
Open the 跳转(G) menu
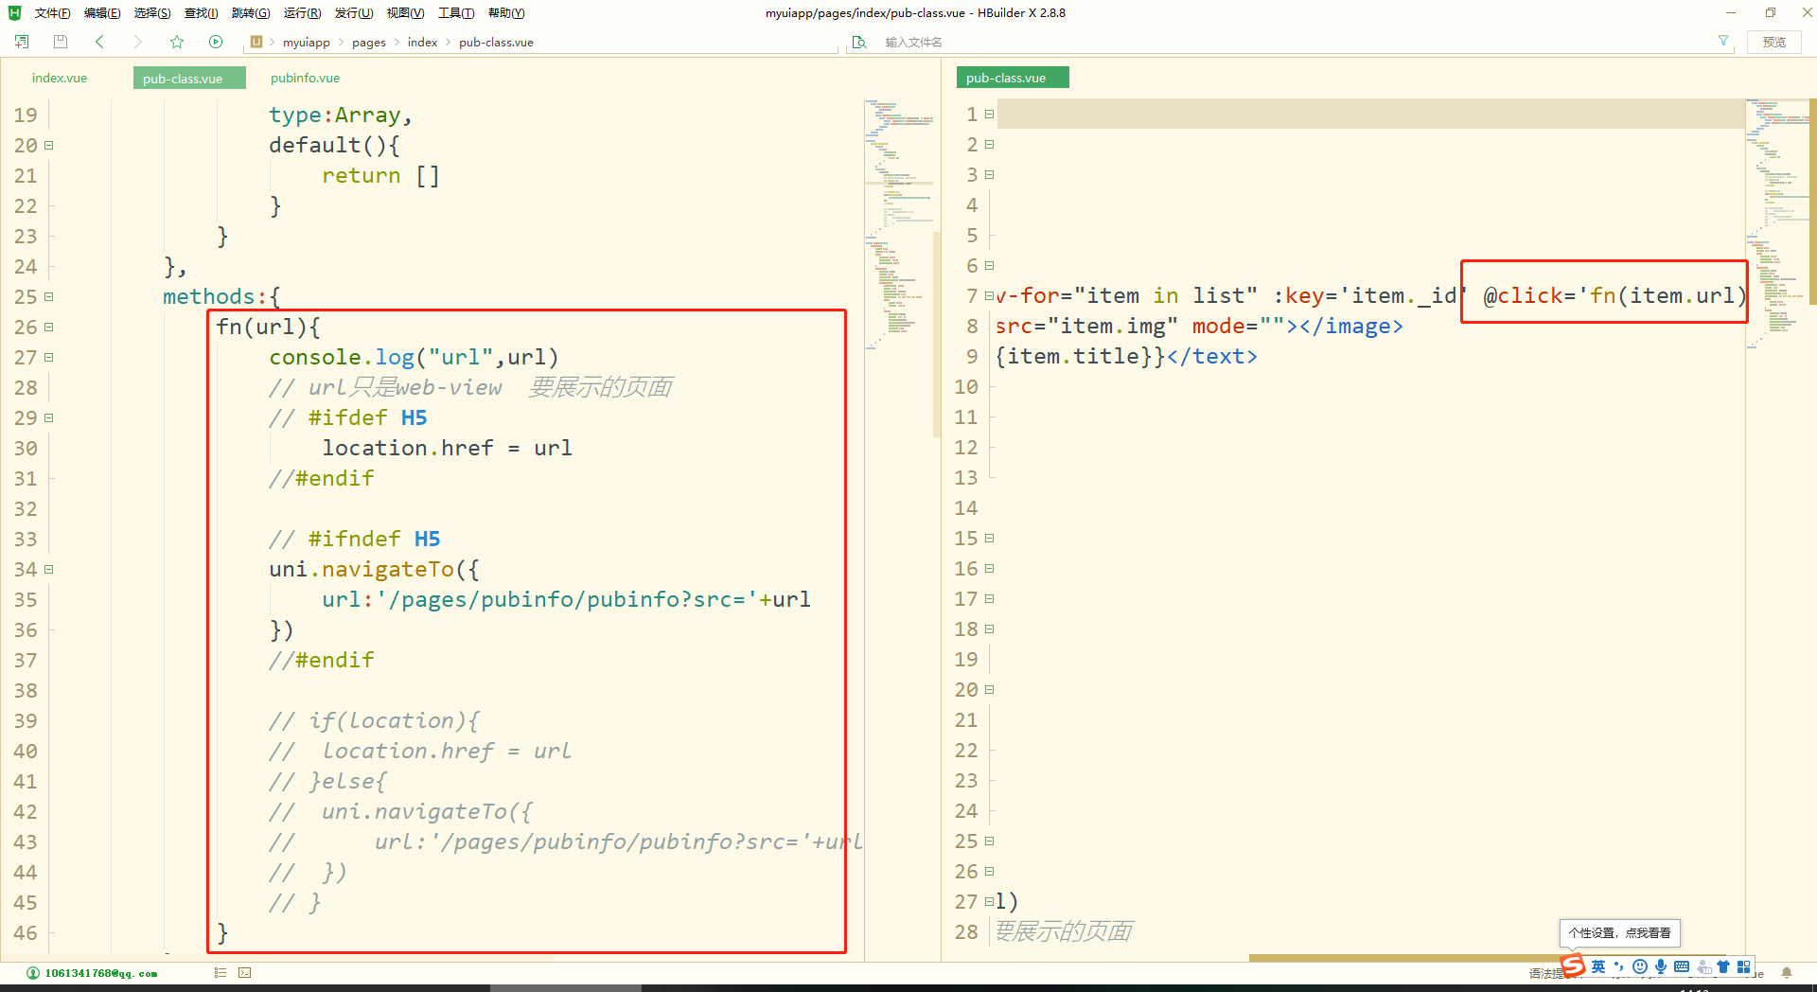(251, 13)
